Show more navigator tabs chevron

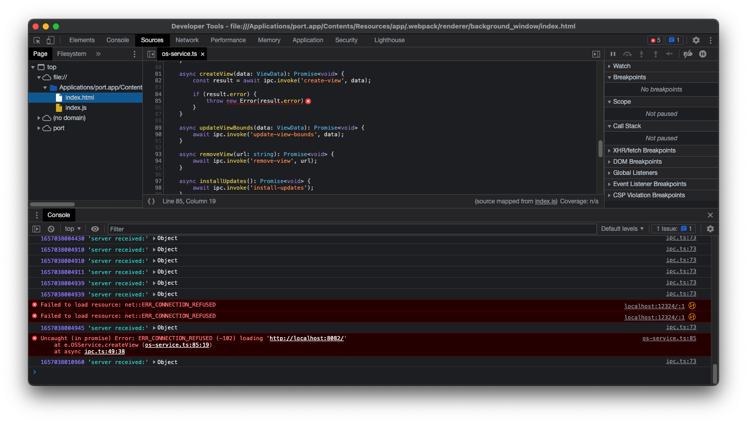(98, 54)
